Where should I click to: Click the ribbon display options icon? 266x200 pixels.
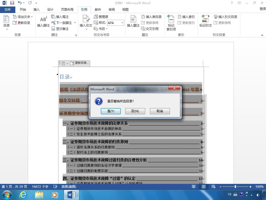239,3
